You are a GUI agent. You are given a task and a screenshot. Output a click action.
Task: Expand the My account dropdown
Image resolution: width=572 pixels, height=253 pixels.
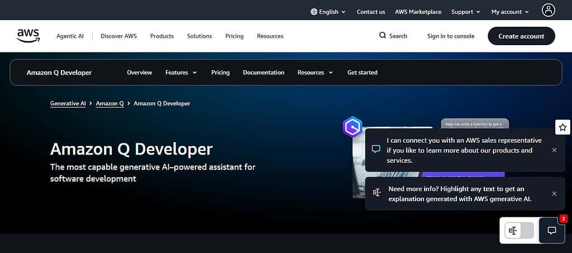pyautogui.click(x=509, y=12)
